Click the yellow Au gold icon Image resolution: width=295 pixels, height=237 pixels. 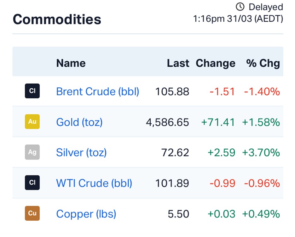tap(32, 122)
